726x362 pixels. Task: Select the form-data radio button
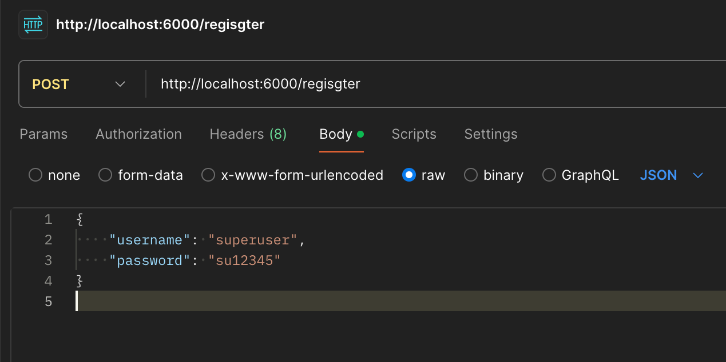point(105,175)
